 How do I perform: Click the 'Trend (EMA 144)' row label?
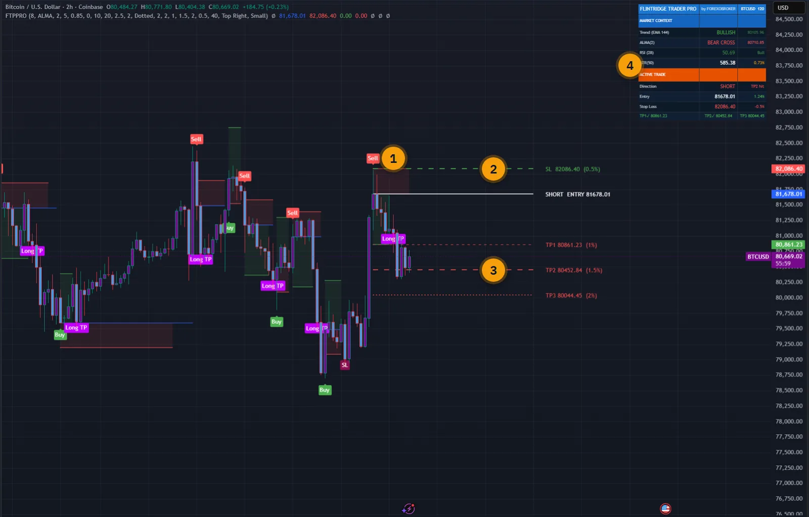click(x=654, y=32)
